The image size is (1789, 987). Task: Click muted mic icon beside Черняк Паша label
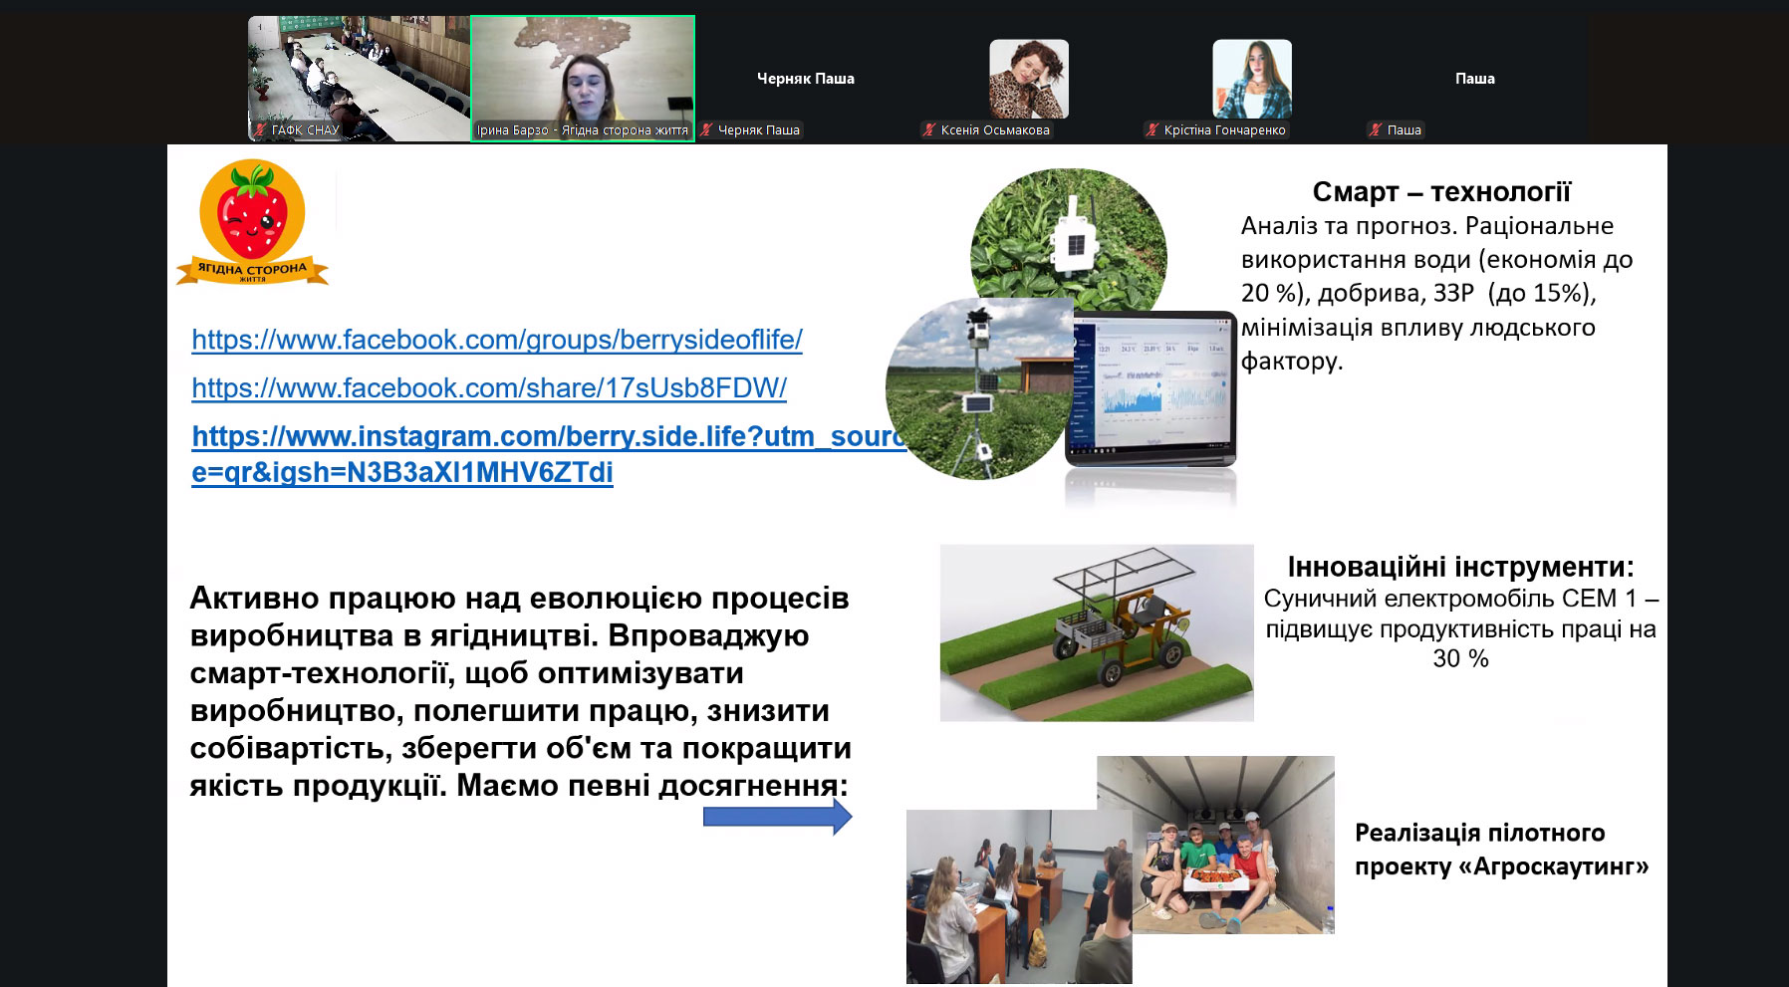pos(706,129)
